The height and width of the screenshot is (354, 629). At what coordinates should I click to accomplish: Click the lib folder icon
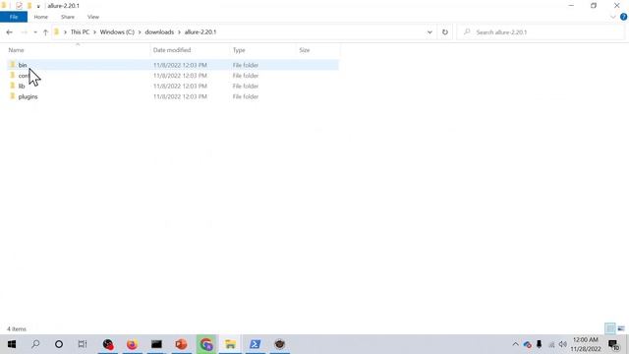13,86
